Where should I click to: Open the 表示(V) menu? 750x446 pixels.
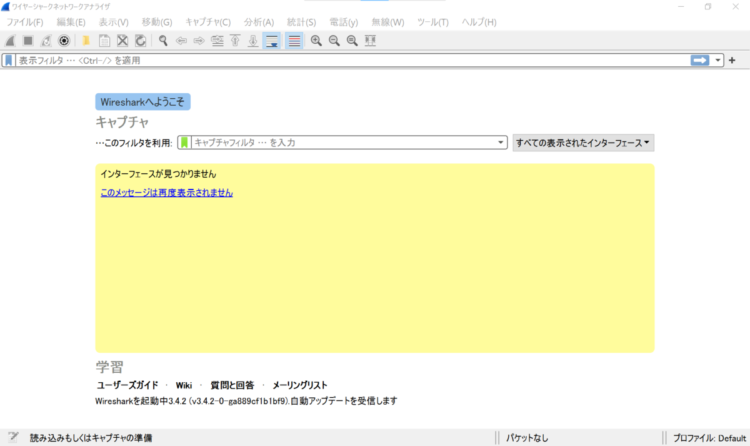pyautogui.click(x=114, y=22)
